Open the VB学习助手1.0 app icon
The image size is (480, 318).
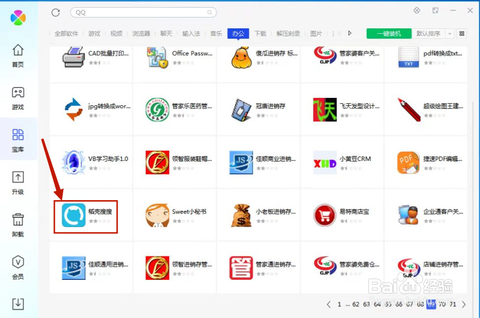pos(73,162)
